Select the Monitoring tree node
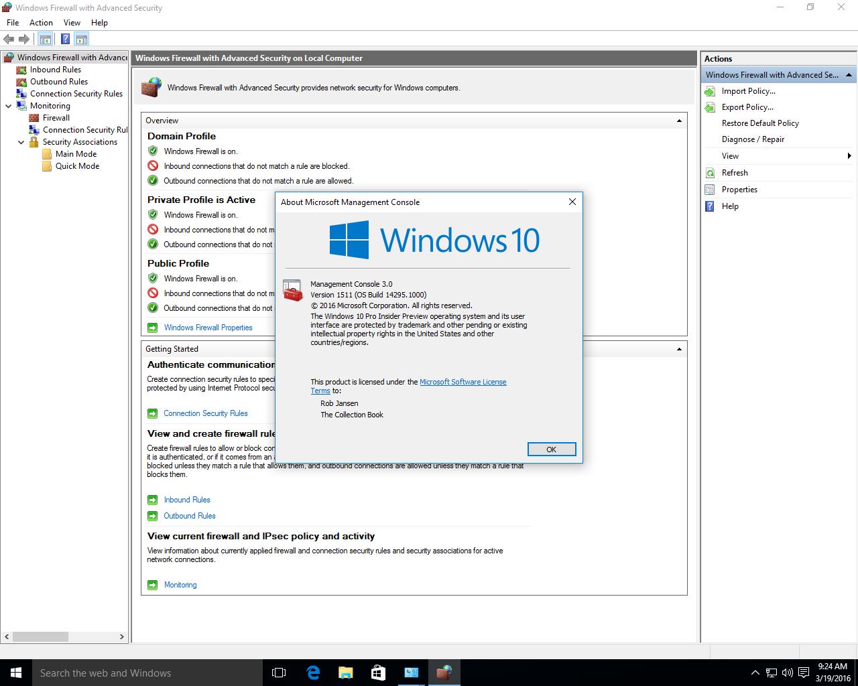This screenshot has height=686, width=858. [50, 106]
